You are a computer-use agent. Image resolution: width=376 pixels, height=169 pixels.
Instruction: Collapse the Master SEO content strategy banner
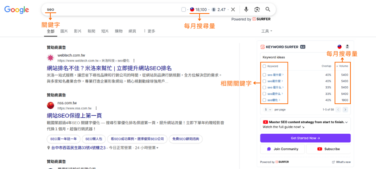point(346,122)
